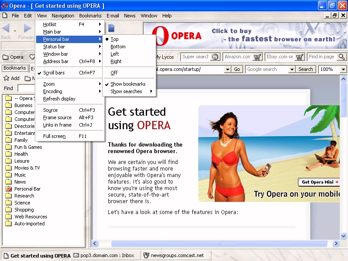Select Bottom personal bar position
The width and height of the screenshot is (348, 261).
click(x=129, y=47)
